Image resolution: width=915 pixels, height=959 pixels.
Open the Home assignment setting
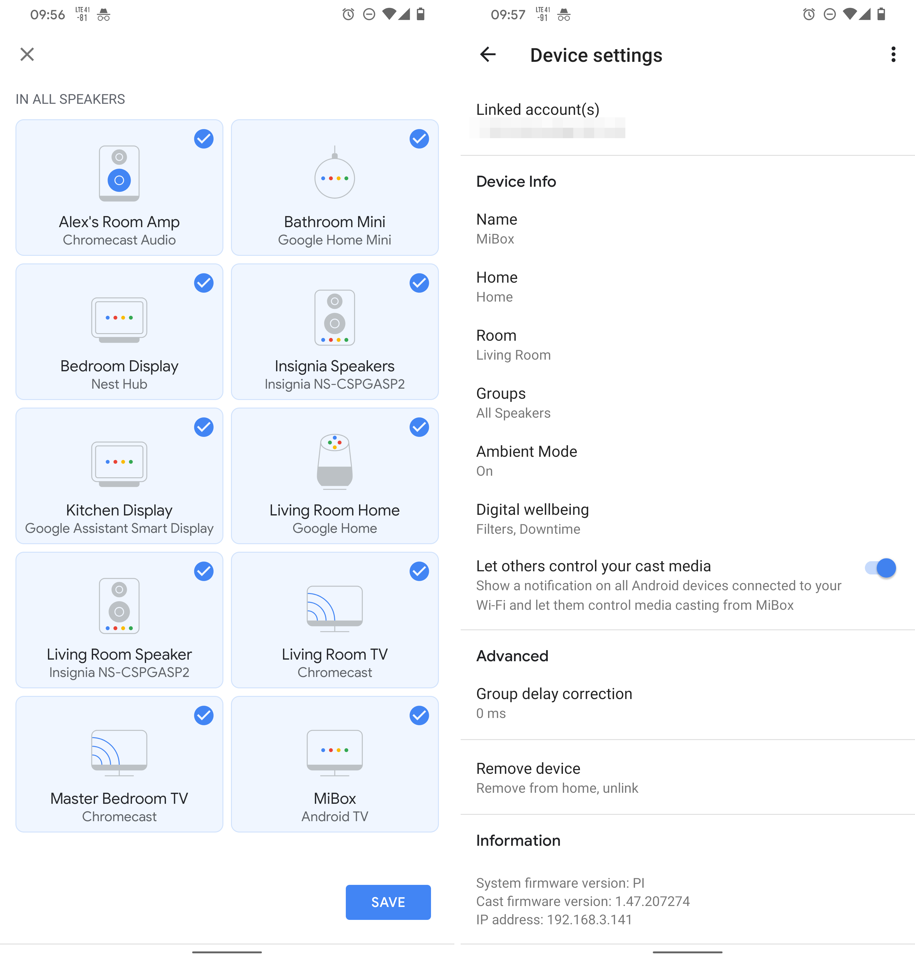tap(688, 287)
